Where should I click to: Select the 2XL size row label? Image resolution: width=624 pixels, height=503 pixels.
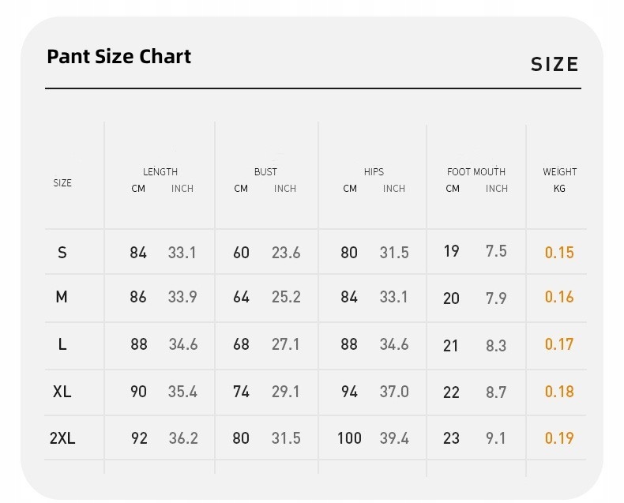click(62, 438)
